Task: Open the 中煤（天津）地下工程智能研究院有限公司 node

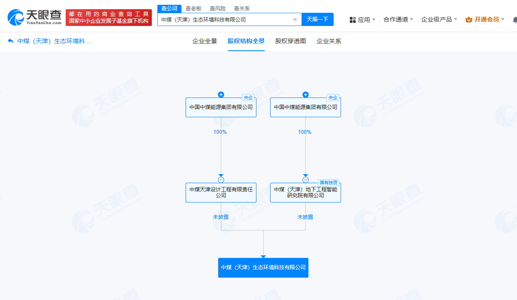Action: (306, 193)
